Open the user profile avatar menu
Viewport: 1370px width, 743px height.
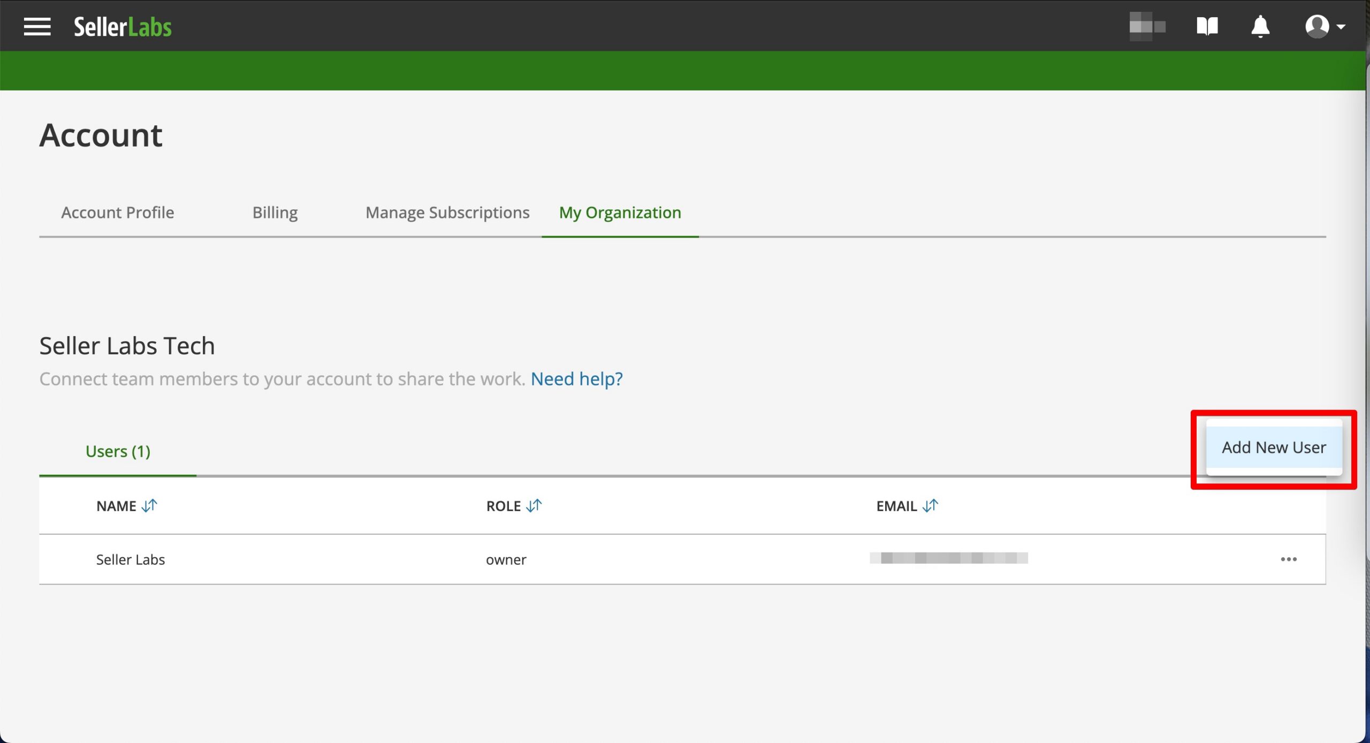1325,26
